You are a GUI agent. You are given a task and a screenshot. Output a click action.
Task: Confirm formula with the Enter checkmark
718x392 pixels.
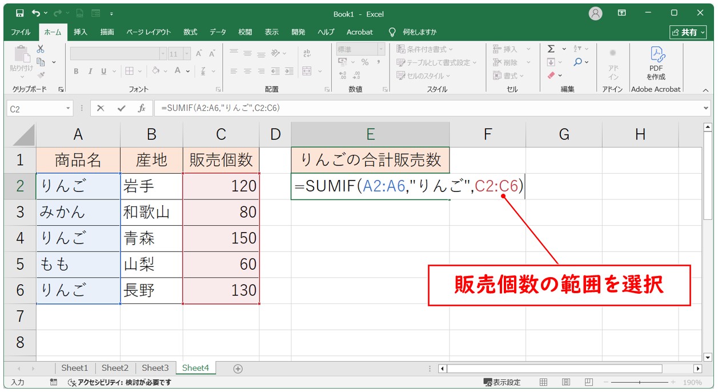tap(121, 108)
